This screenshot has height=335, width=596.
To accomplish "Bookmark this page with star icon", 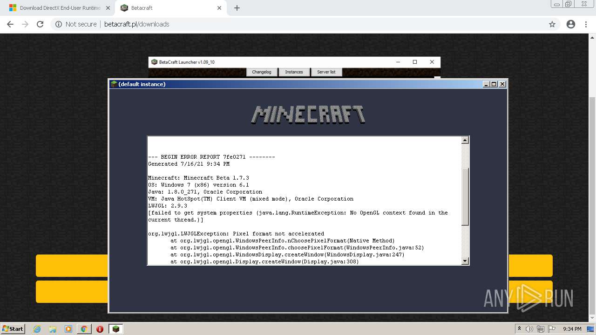I will [x=552, y=24].
